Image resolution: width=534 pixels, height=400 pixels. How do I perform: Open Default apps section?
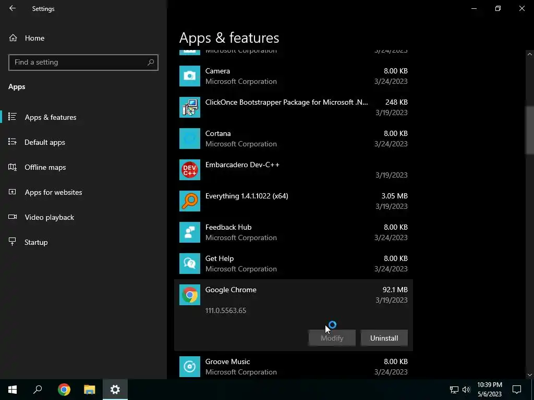45,142
